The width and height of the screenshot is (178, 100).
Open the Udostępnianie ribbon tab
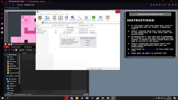(x=28, y=47)
